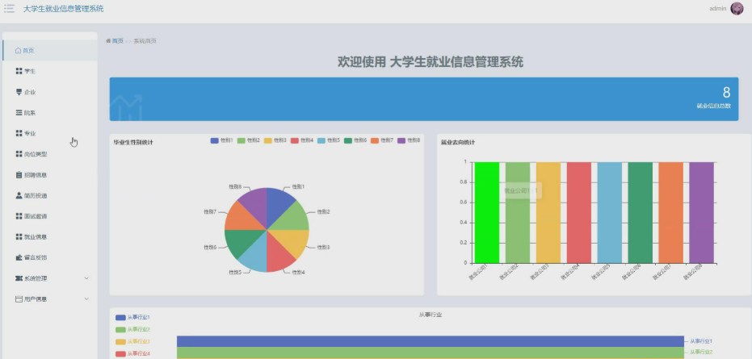
Task: Click the grid icon next to 专业
Action: pyautogui.click(x=19, y=133)
